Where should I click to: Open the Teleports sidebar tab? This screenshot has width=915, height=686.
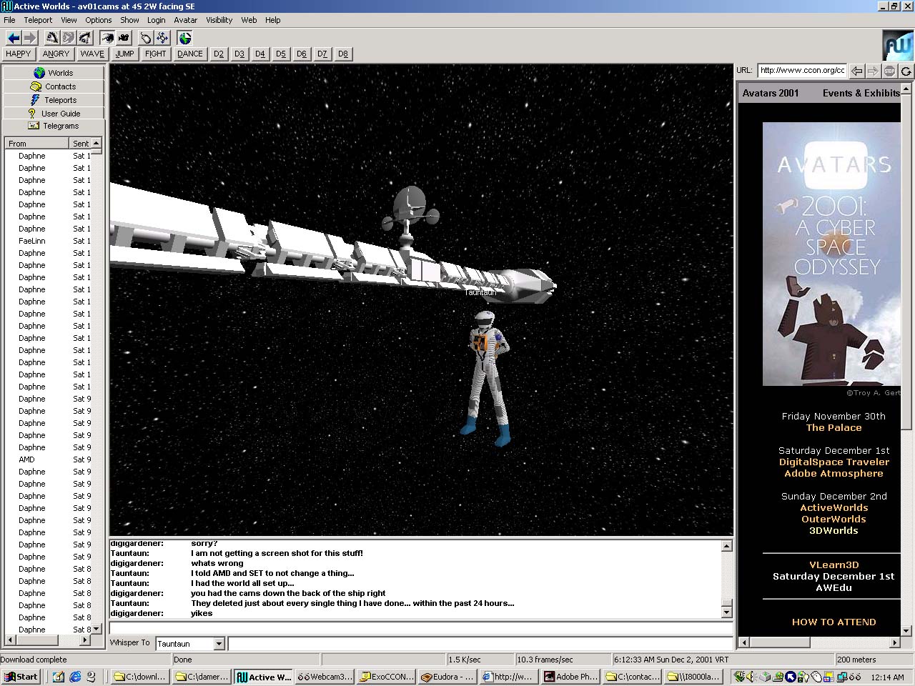[54, 100]
